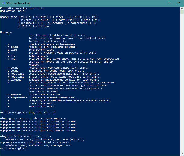
Task: Click 'Time To Live.' description
Action: click(38, 56)
